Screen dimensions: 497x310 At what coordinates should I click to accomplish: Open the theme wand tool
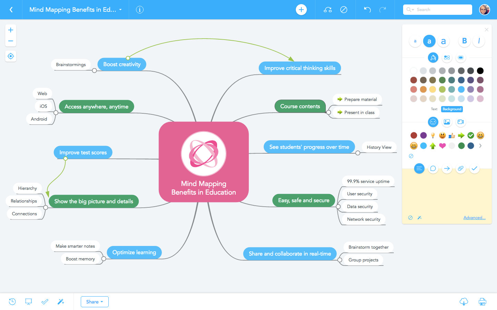(61, 301)
